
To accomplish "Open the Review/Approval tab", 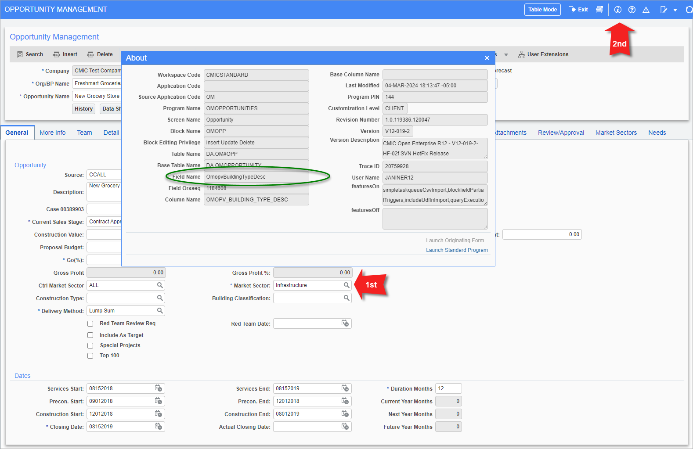I will point(561,133).
